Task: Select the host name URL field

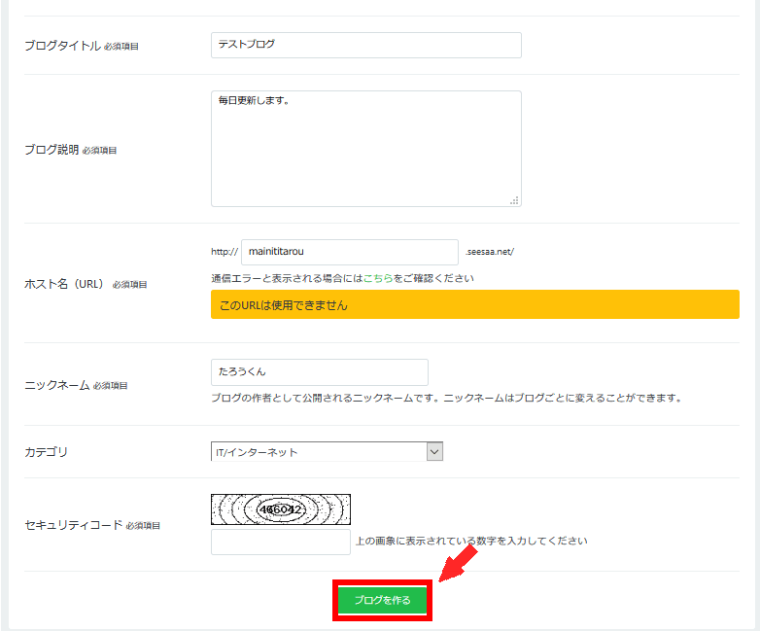Action: (x=350, y=252)
